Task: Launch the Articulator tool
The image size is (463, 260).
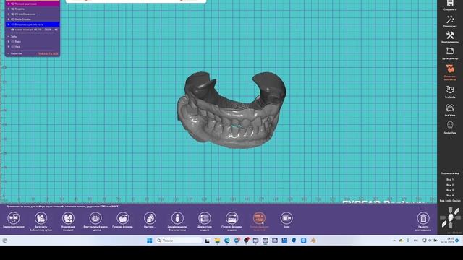Action: coord(450,51)
